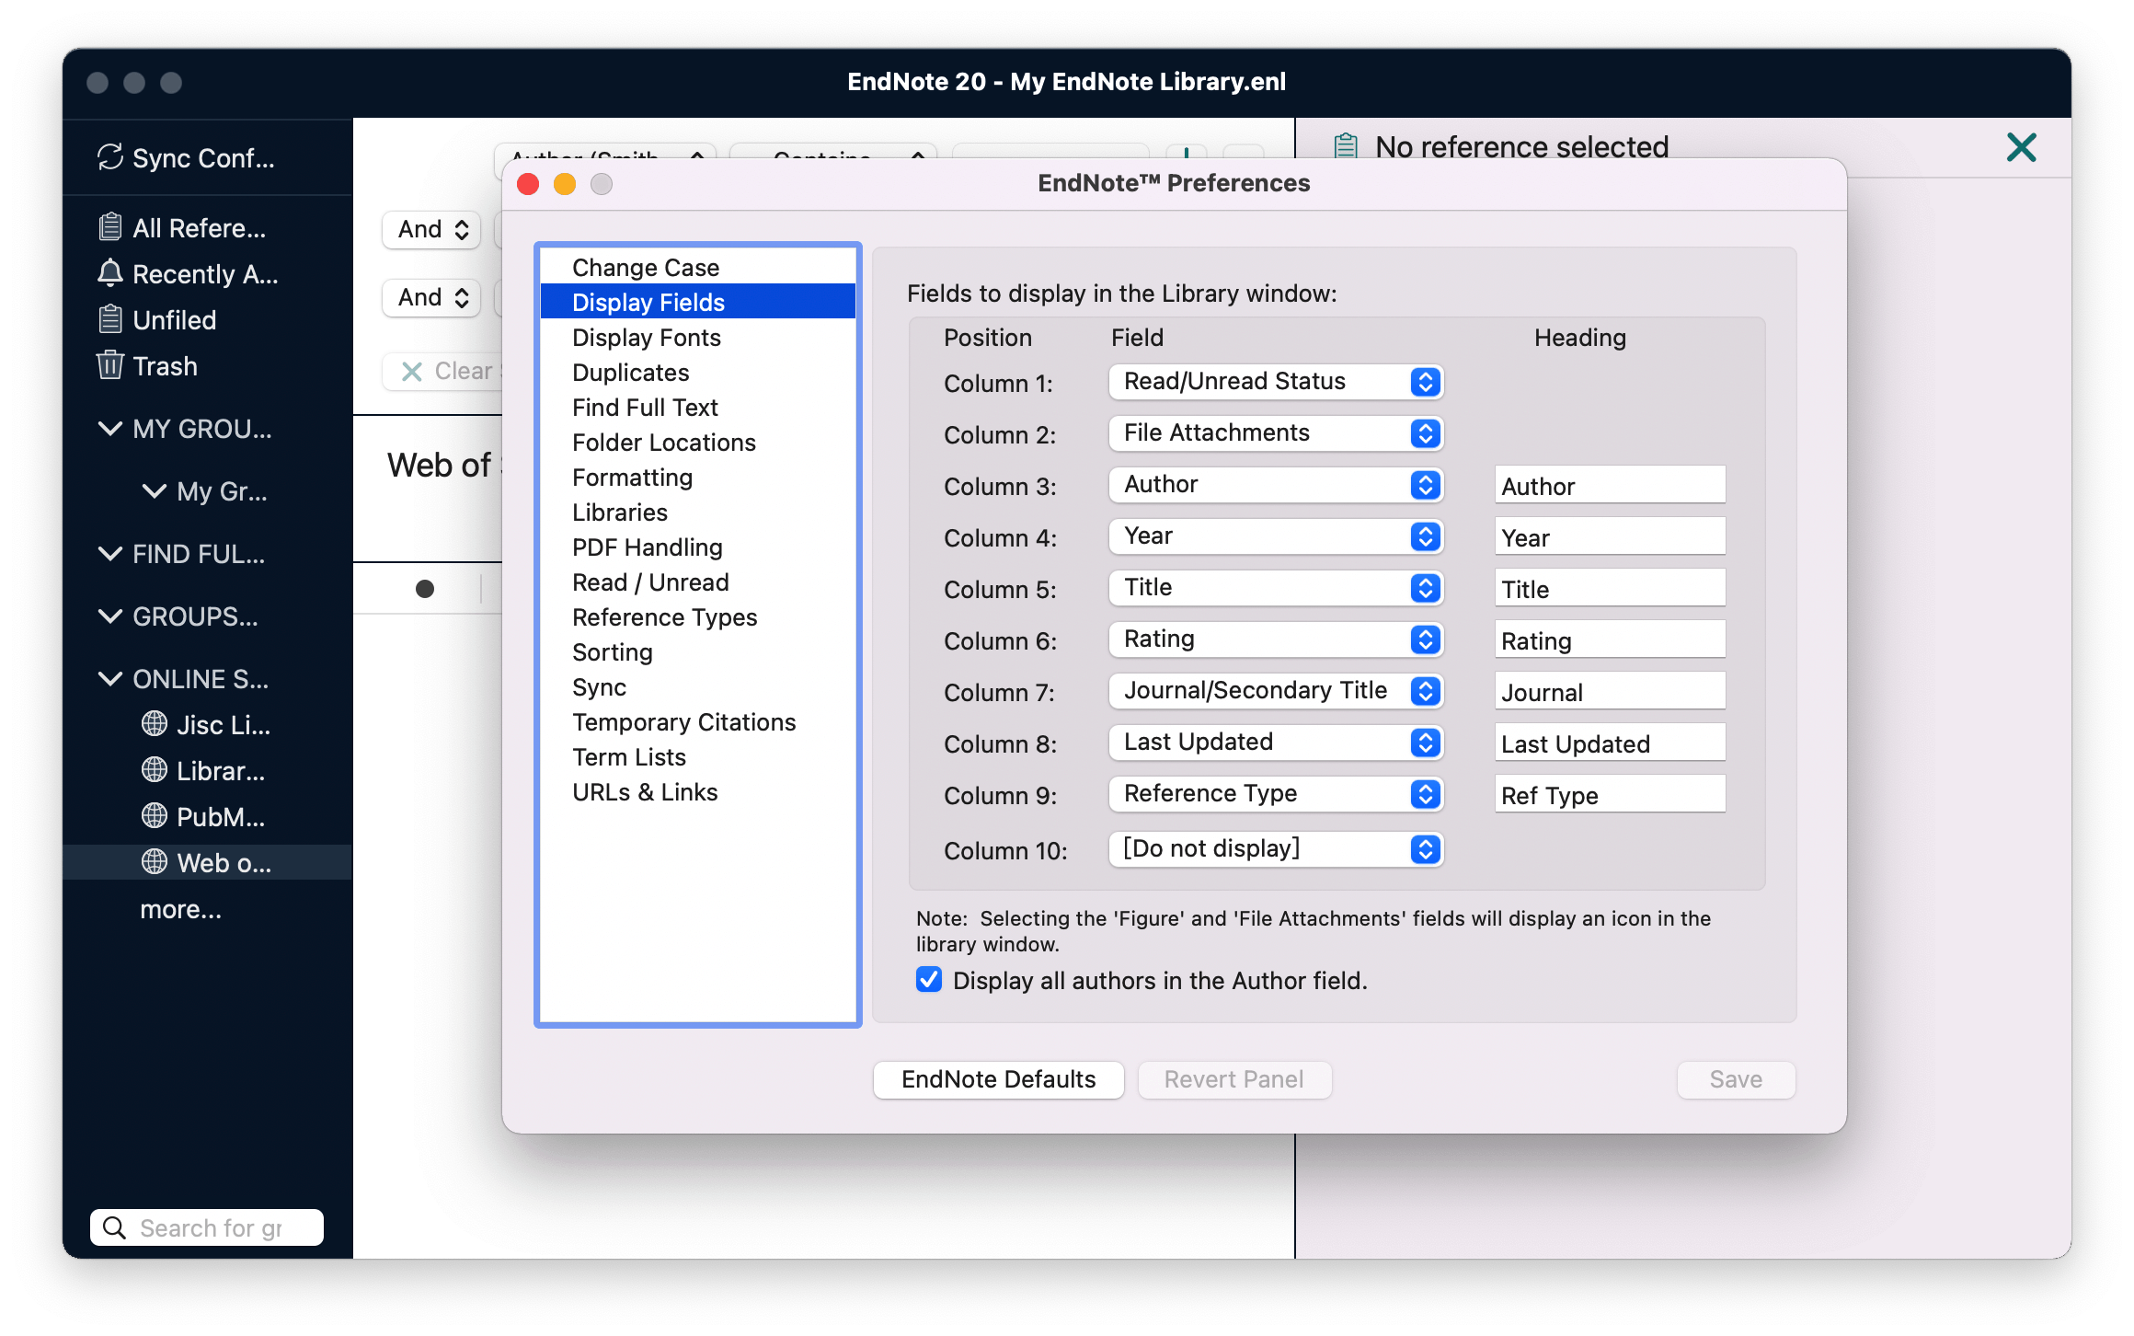Viewport: 2134px width, 1336px height.
Task: Click the EndNote Defaults button
Action: [998, 1078]
